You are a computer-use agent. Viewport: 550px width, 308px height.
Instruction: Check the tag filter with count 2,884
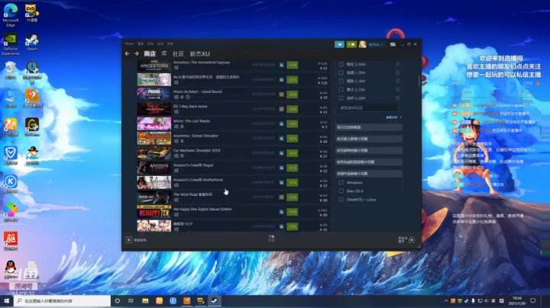[341, 64]
